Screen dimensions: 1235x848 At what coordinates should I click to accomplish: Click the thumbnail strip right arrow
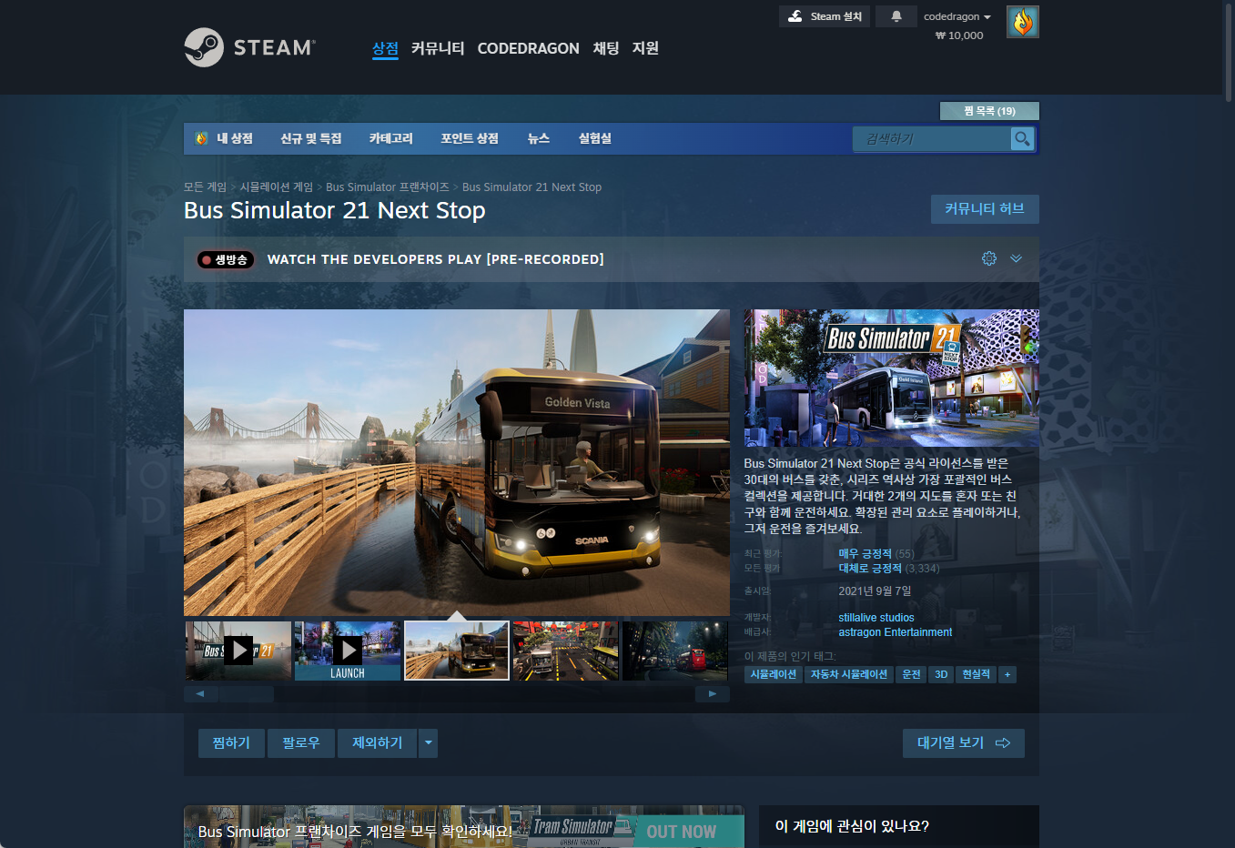(713, 693)
